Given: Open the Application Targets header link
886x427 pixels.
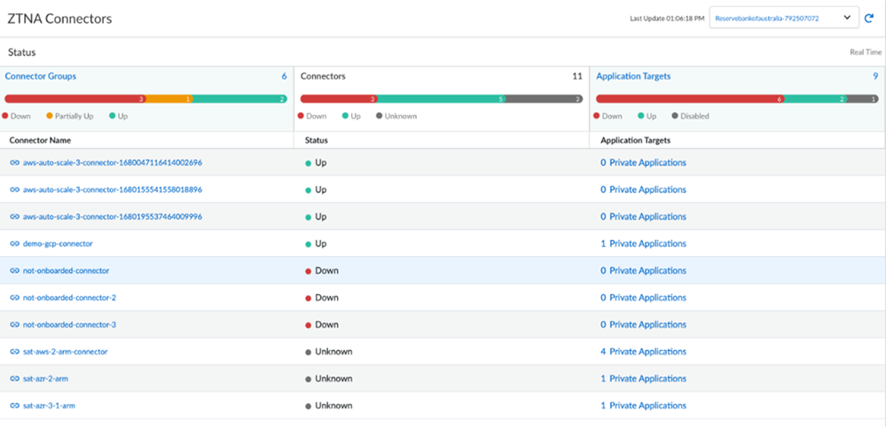Looking at the screenshot, I should point(633,76).
